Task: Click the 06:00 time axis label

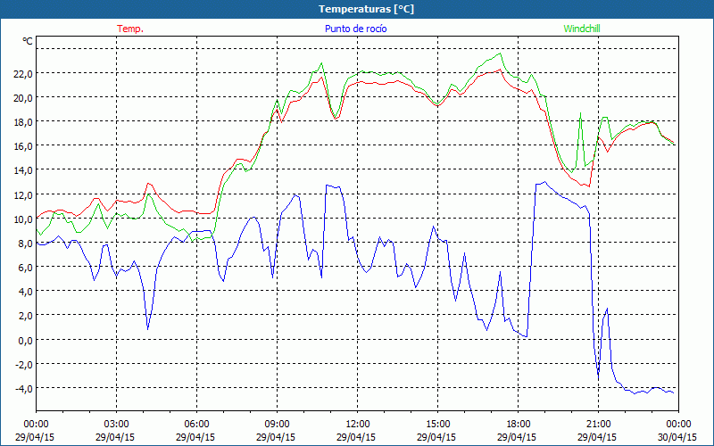Action: click(x=196, y=425)
